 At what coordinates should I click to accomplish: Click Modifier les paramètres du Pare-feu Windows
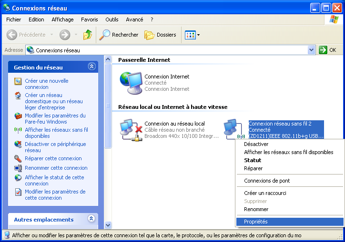click(55, 118)
